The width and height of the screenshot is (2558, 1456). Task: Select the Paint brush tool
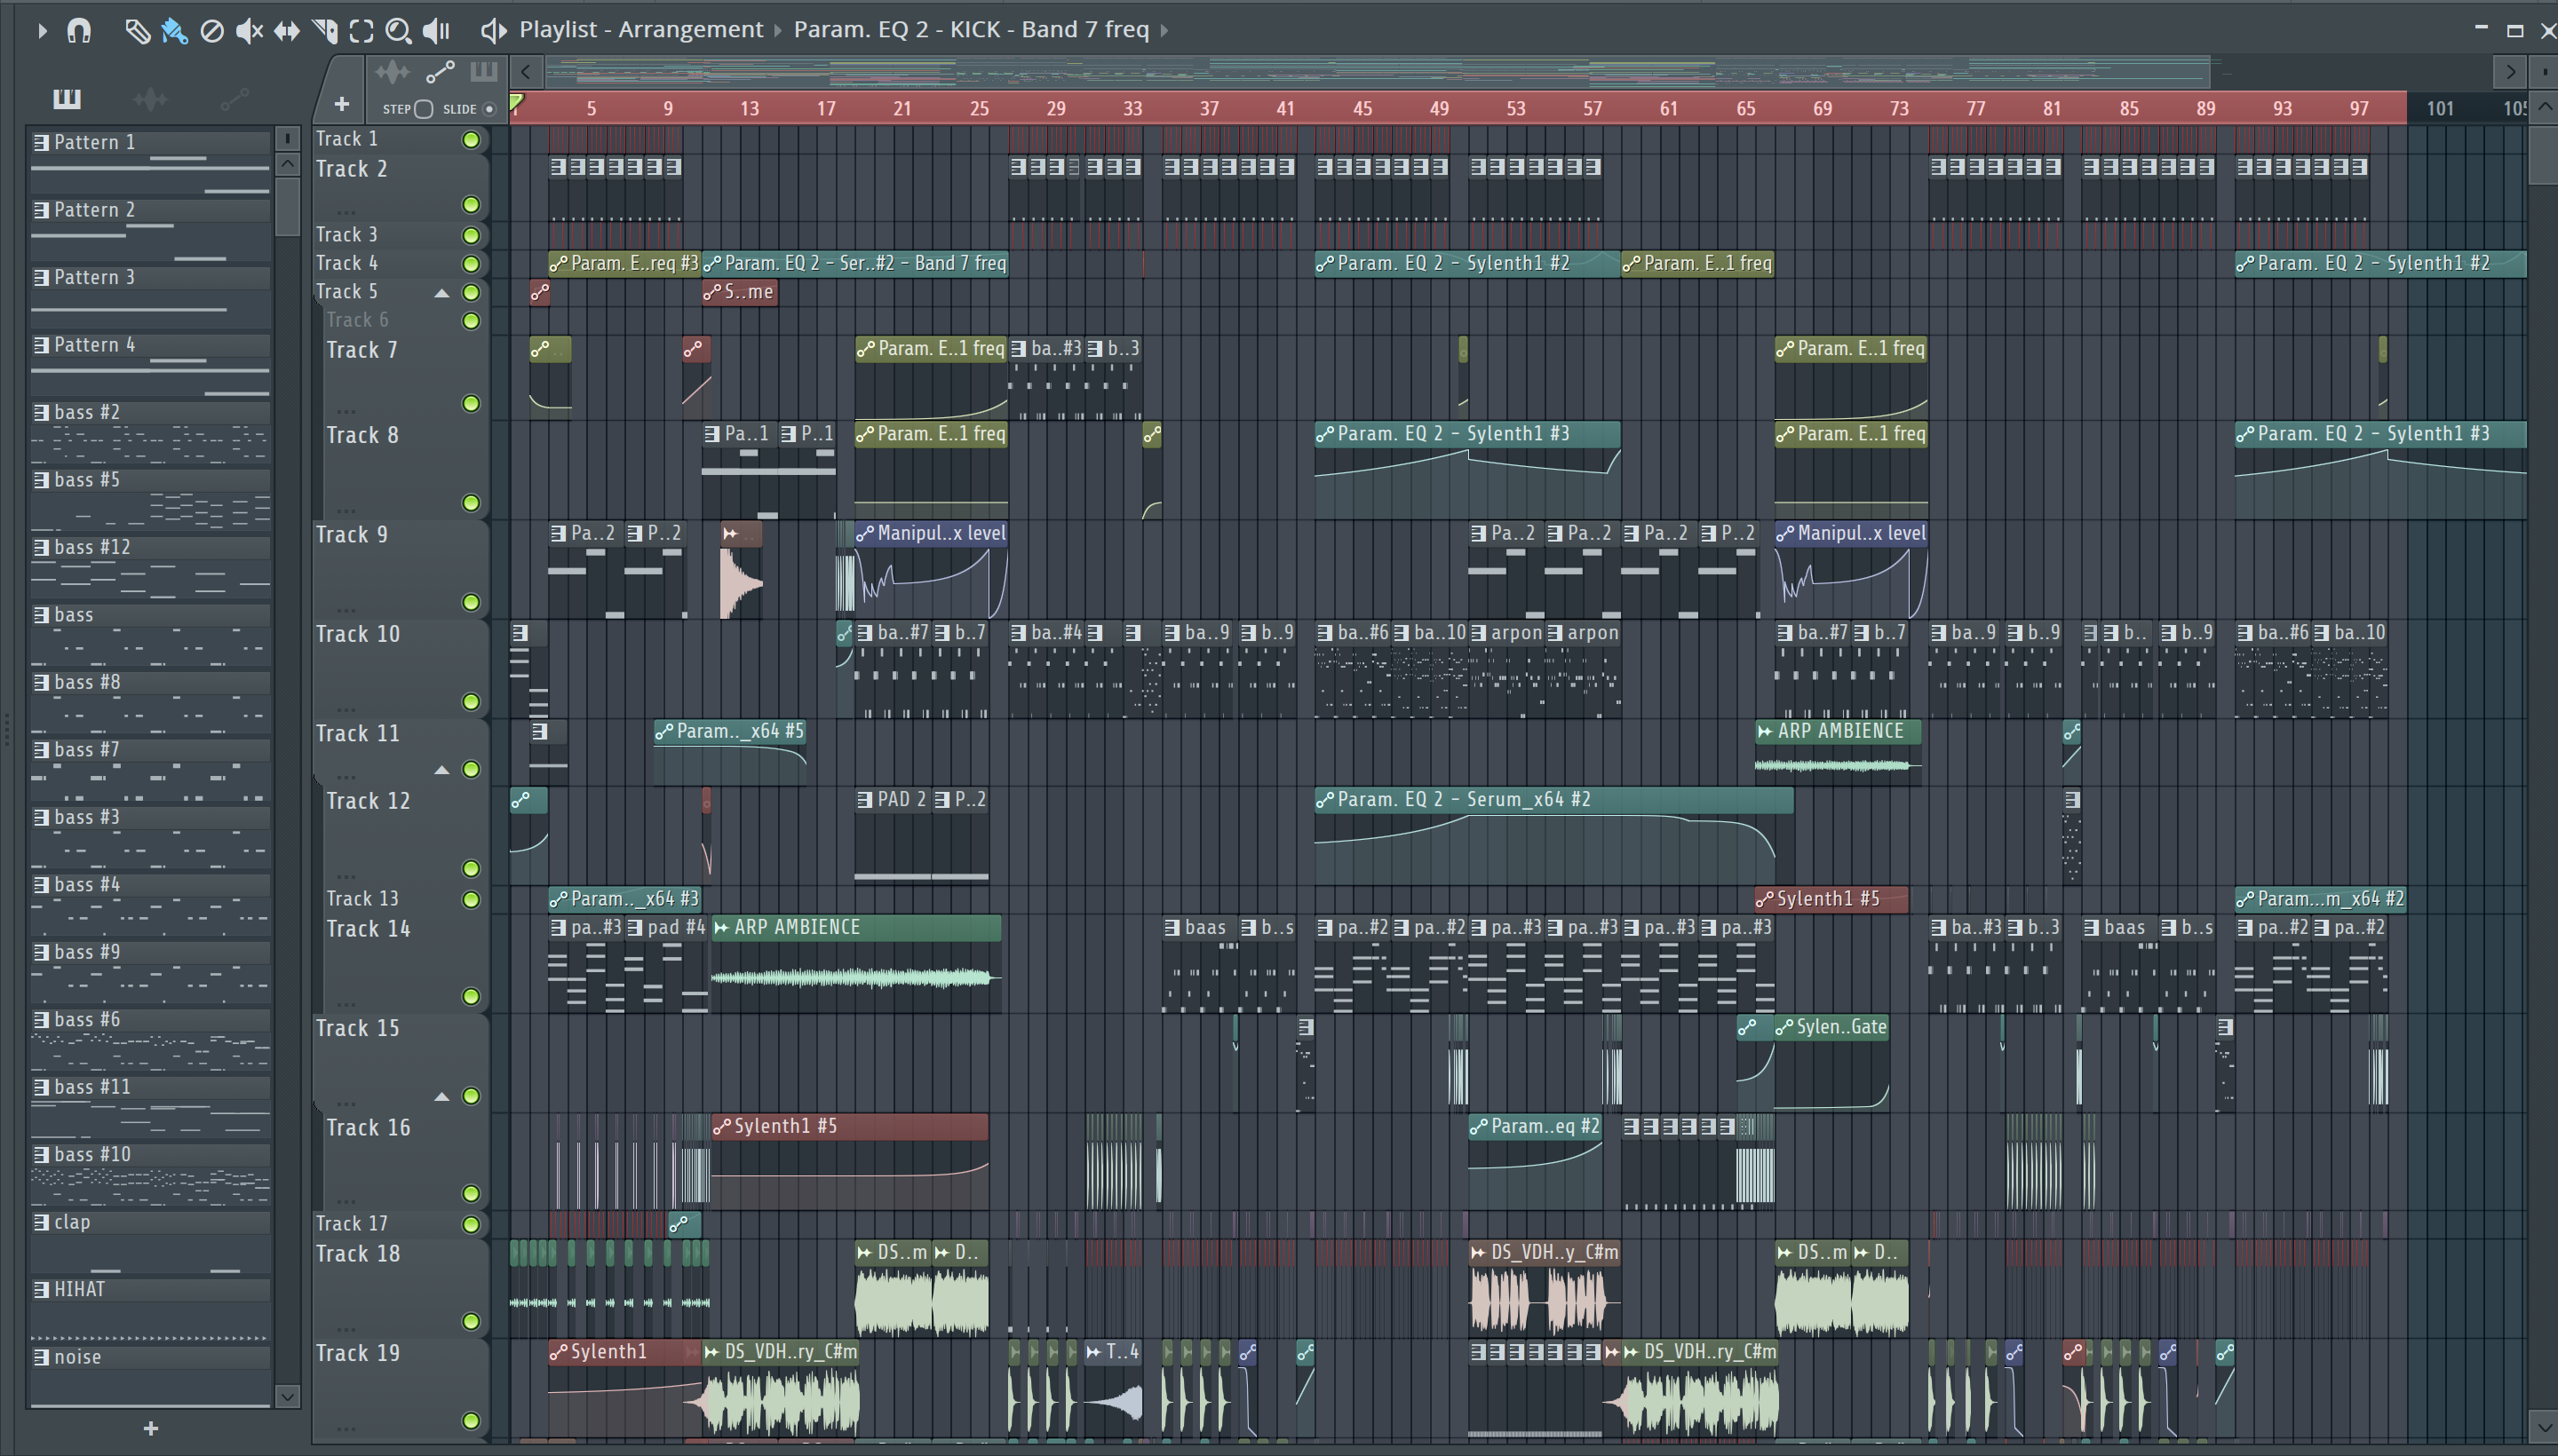174,31
